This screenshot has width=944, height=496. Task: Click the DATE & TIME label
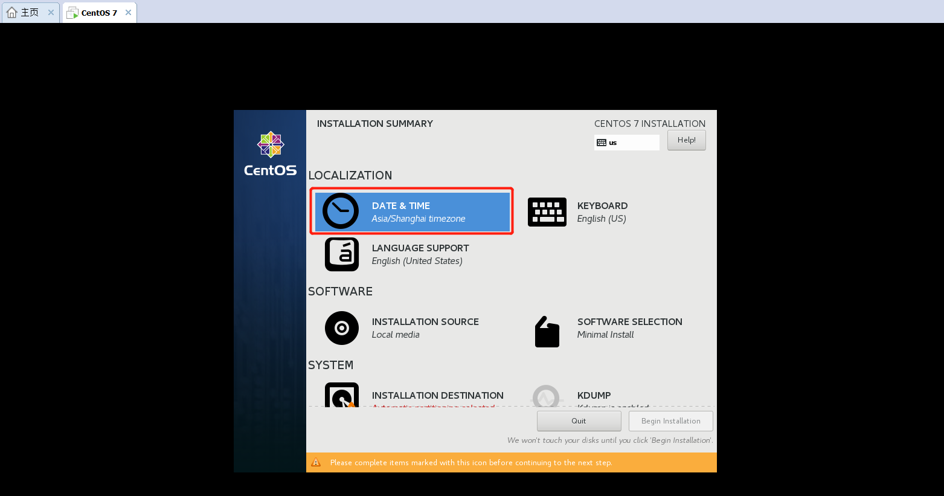tap(401, 206)
